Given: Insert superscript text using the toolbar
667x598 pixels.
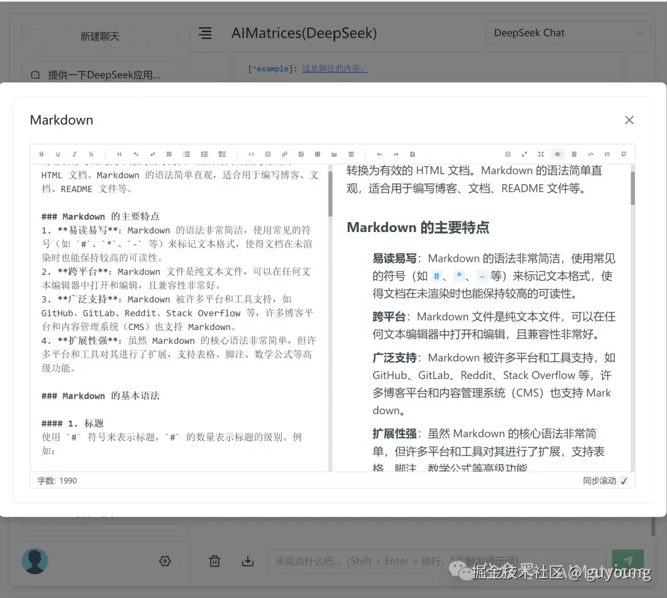Looking at the screenshot, I should coord(153,154).
